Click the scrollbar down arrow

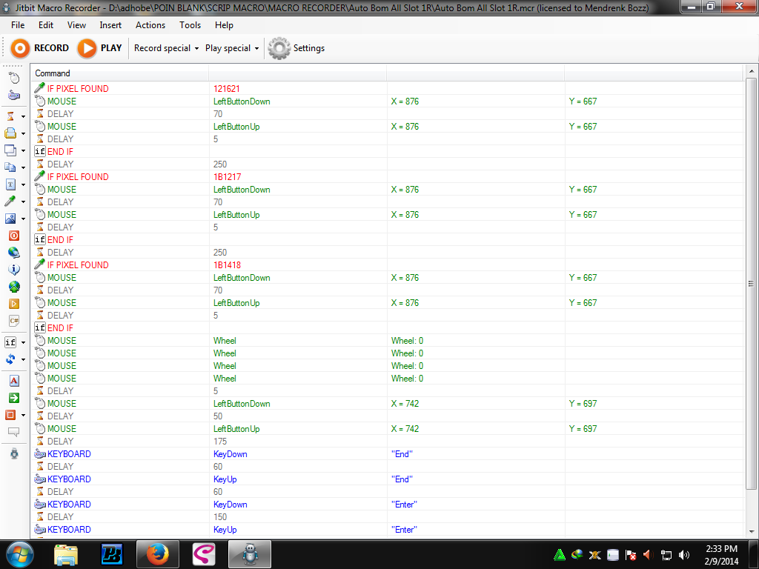point(752,531)
